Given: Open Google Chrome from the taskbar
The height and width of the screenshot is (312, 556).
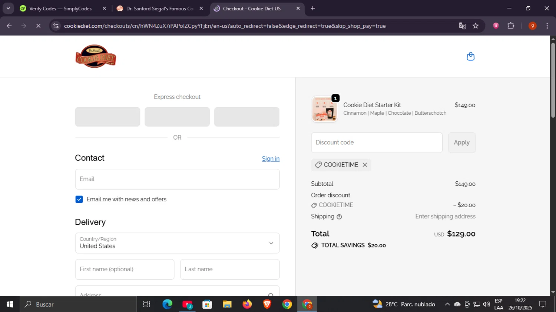Looking at the screenshot, I should [287, 304].
